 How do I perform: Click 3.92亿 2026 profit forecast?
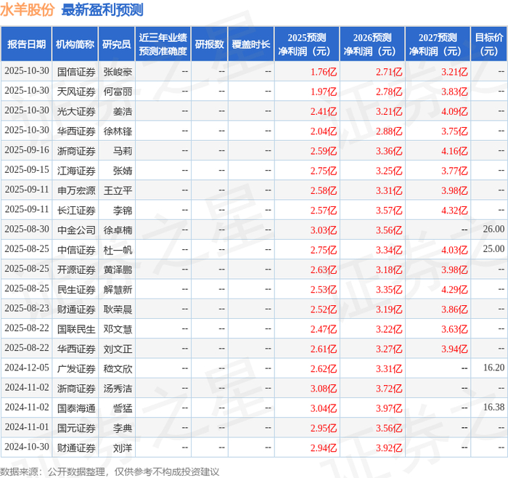tap(389, 448)
